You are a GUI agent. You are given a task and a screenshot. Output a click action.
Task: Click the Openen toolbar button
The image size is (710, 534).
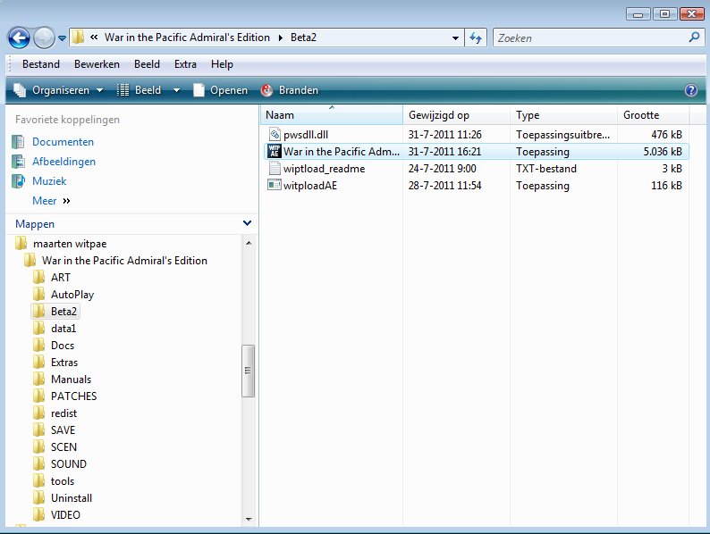click(x=221, y=90)
